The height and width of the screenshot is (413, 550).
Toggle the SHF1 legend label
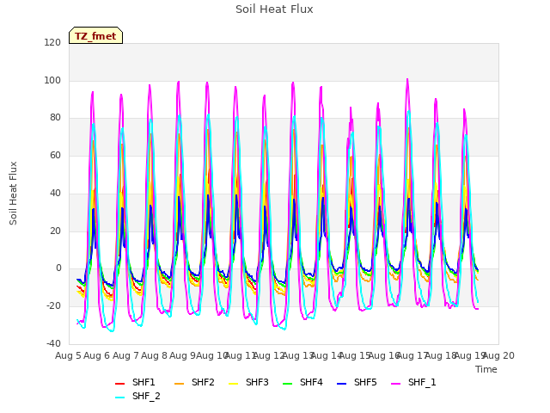click(x=144, y=382)
